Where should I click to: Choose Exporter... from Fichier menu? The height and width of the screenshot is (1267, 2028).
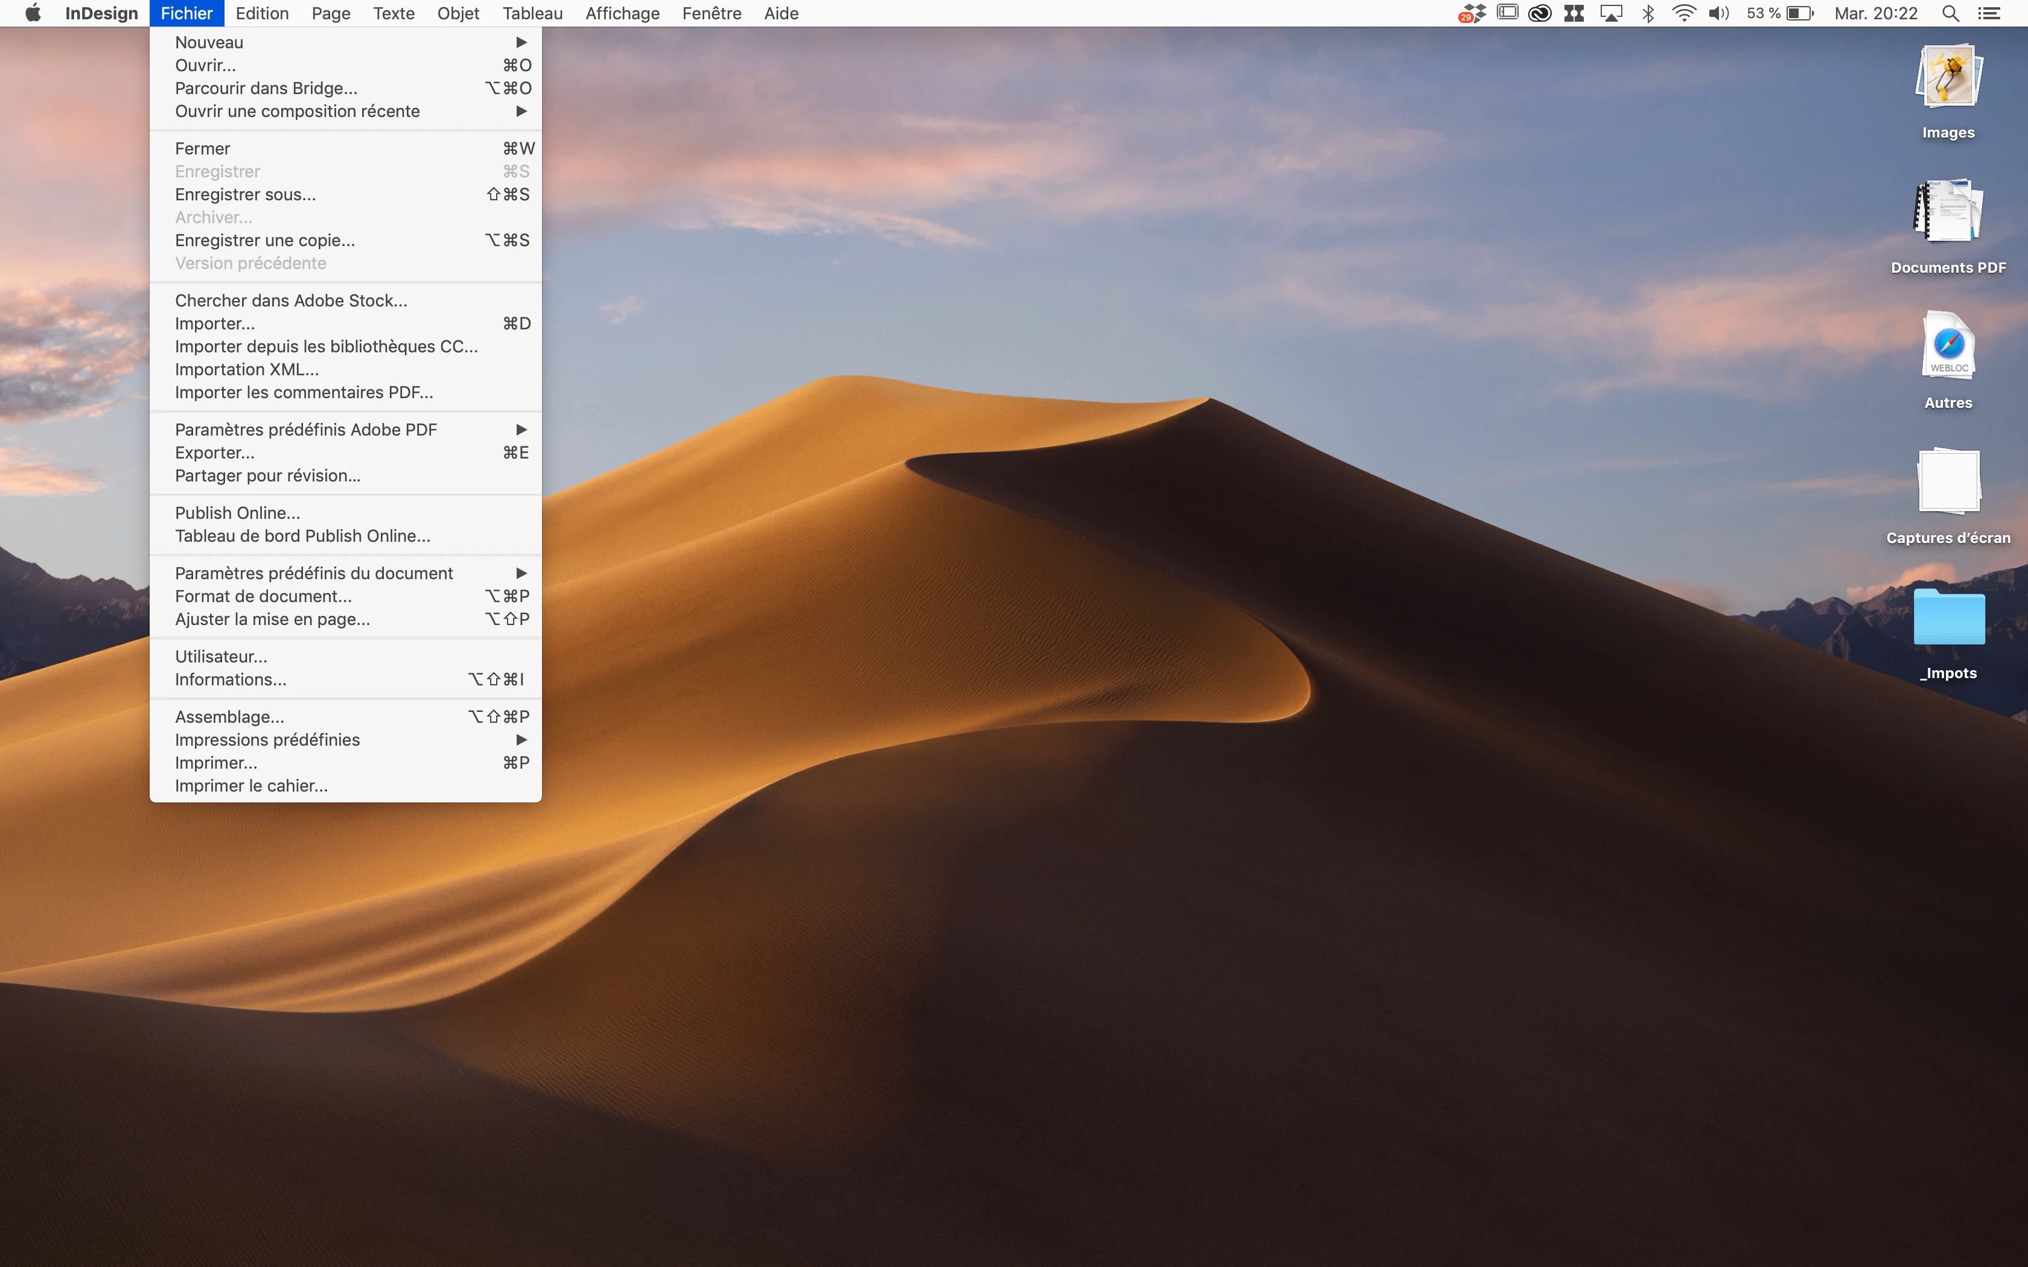pos(215,453)
